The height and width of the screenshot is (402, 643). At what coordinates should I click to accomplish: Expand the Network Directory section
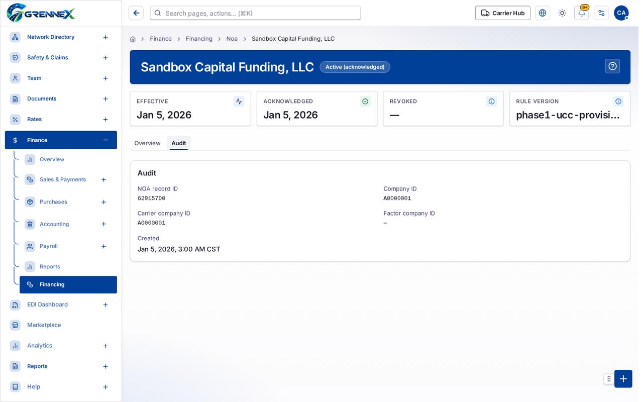click(105, 37)
